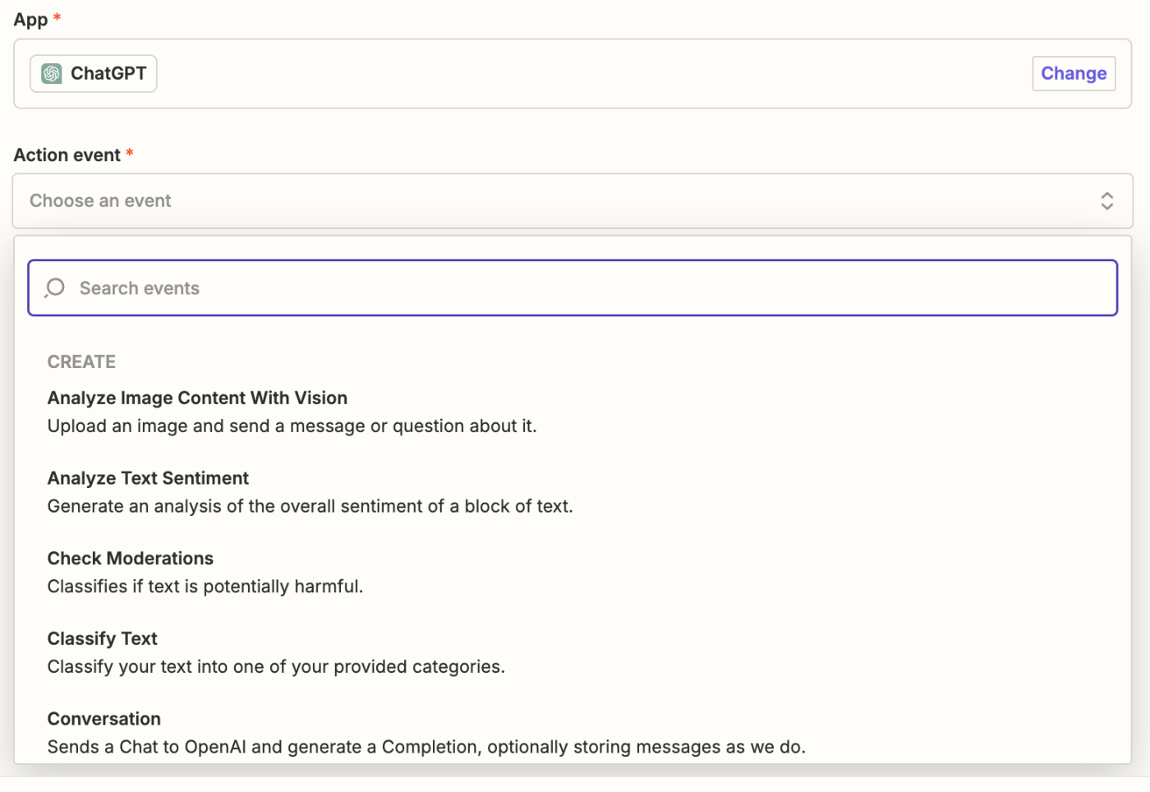The image size is (1150, 792).
Task: Click the up-down chevron icon
Action: tap(1106, 201)
